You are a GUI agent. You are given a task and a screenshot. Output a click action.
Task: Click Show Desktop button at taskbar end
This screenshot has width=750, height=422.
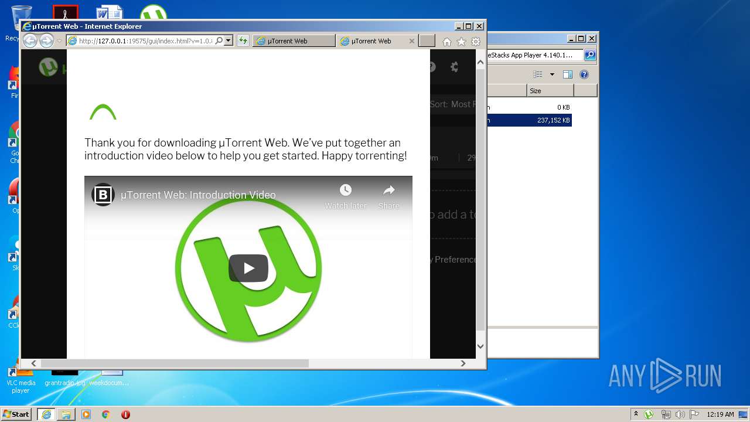tap(744, 414)
